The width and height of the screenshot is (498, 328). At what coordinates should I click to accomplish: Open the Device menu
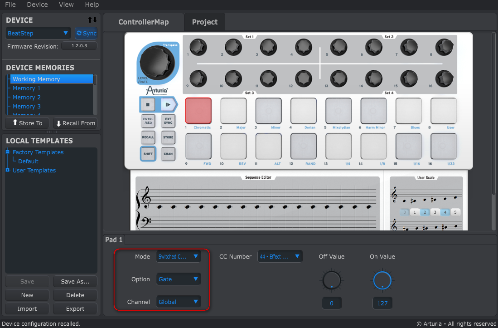pos(38,5)
